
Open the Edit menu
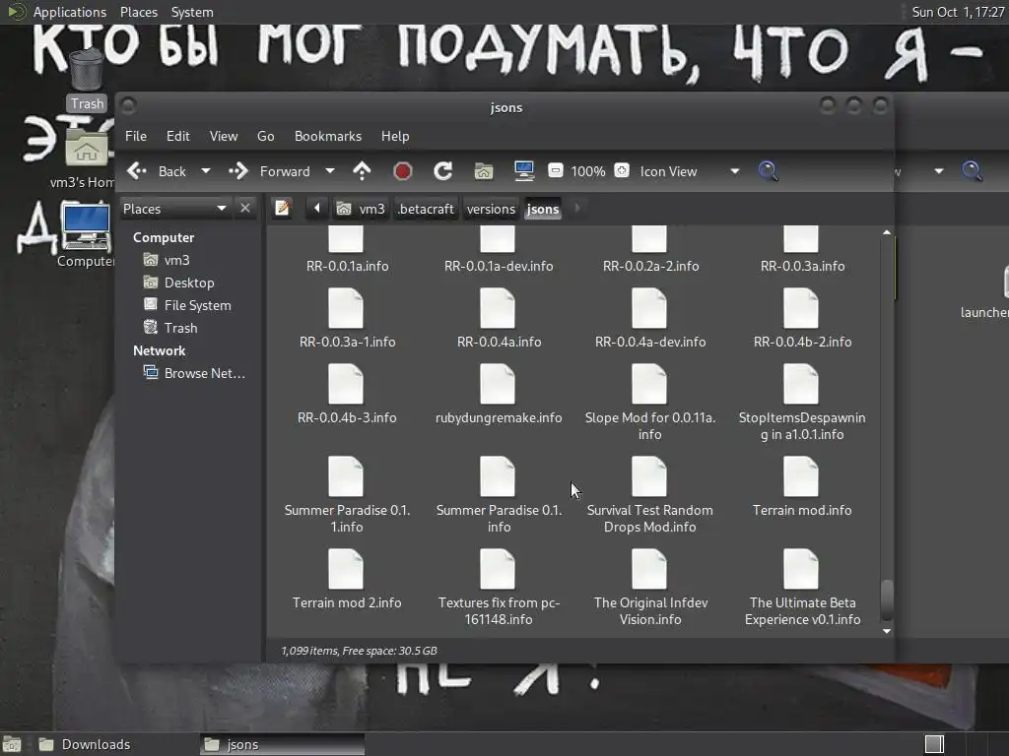tap(177, 136)
